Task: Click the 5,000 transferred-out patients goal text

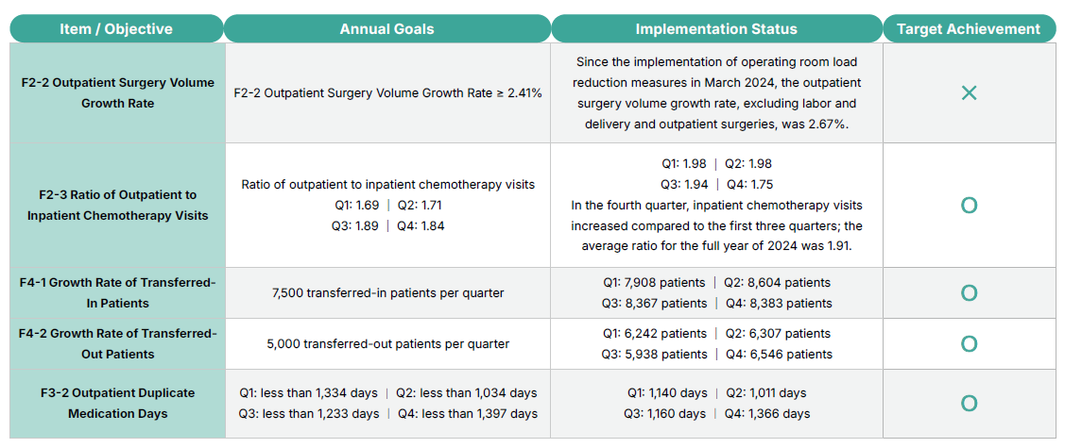Action: click(387, 344)
